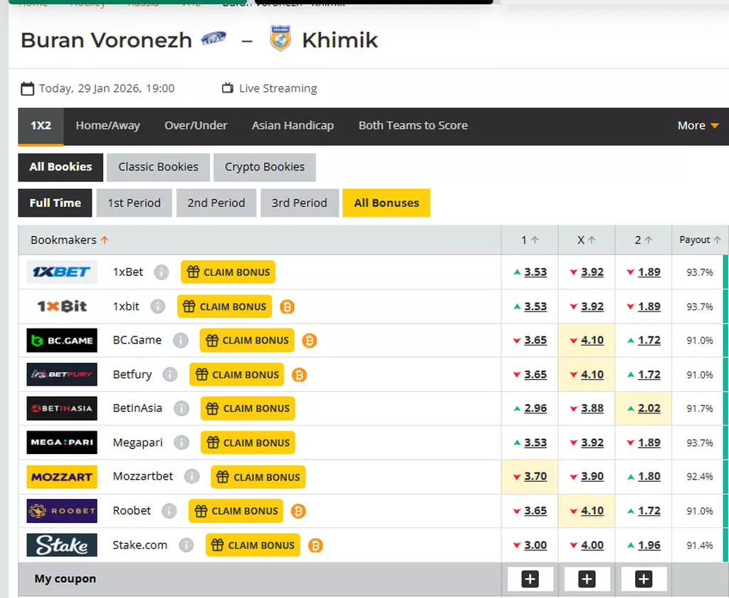The width and height of the screenshot is (729, 598).
Task: Open the Over/Under tab
Action: point(196,125)
